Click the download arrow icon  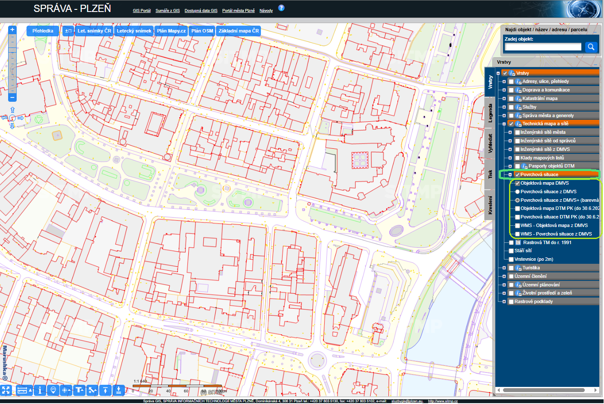(118, 390)
